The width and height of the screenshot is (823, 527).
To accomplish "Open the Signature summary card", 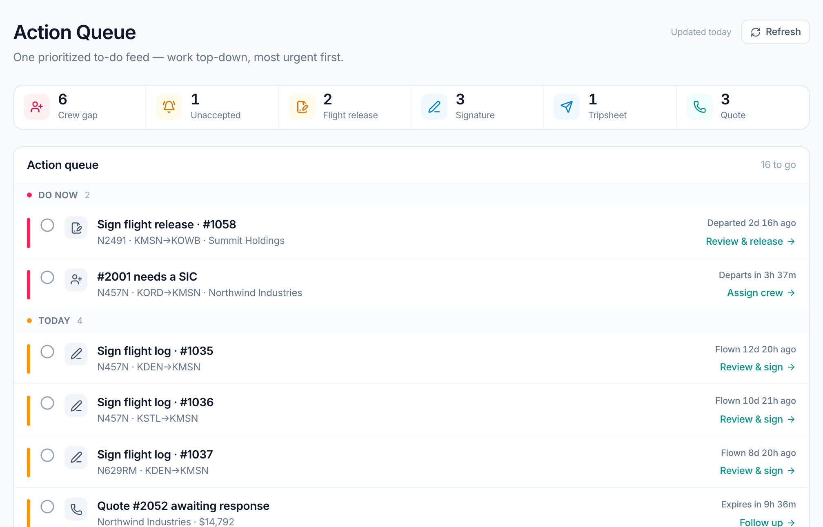I will (x=477, y=107).
